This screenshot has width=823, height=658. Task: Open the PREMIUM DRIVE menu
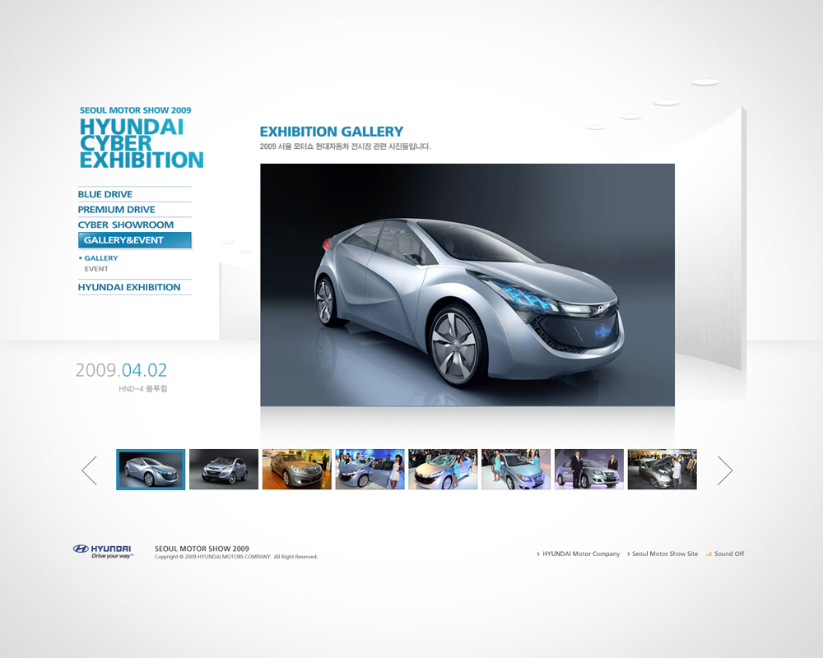116,210
